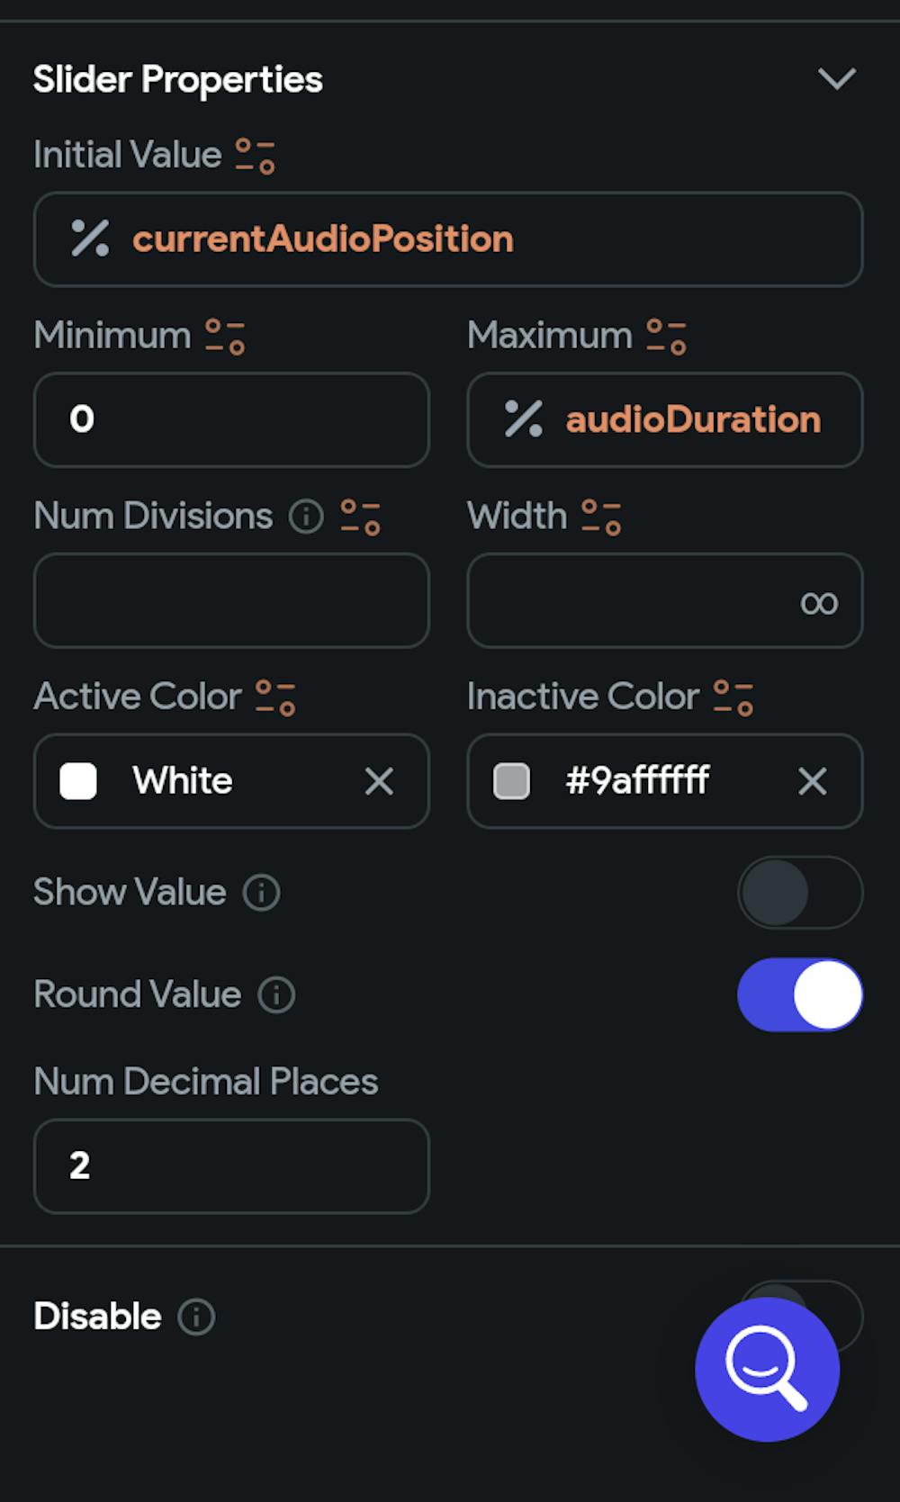Turn off the Round Value toggle
900x1502 pixels.
tap(800, 994)
